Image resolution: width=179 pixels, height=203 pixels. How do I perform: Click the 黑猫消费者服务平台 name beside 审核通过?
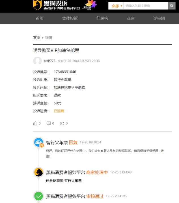click(66, 196)
